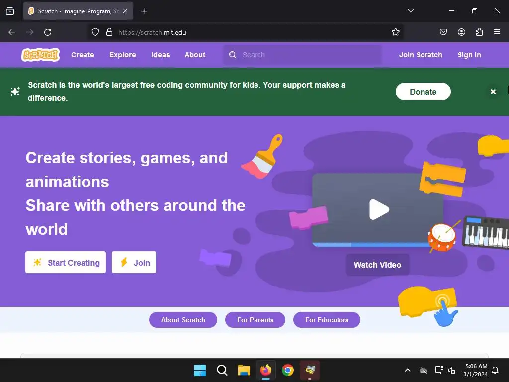Viewport: 509px width, 382px height.
Task: Open the tracking protection shield icon
Action: [95, 32]
